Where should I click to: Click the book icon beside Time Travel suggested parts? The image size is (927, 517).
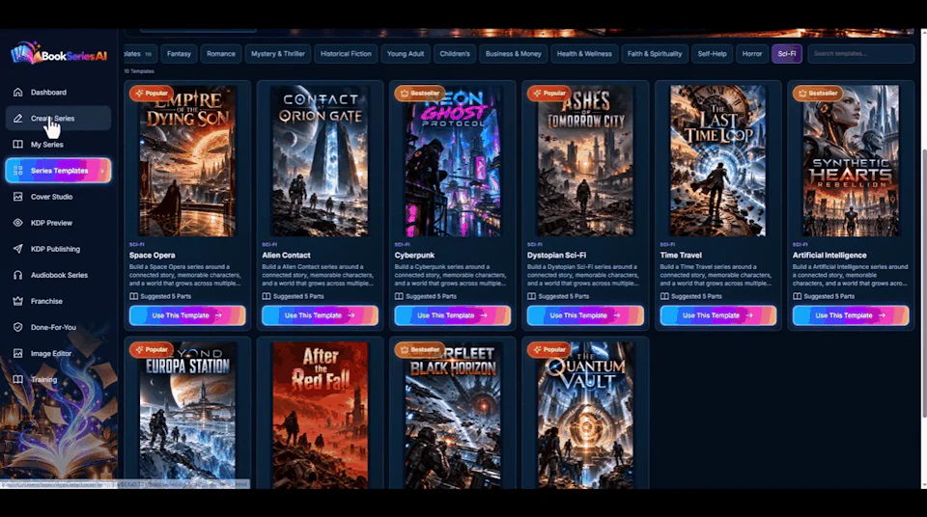[x=664, y=296]
